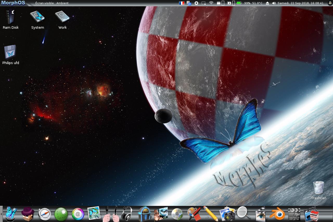This screenshot has width=333, height=222.
Task: Mute sound via the speaker icon
Action: 274,3
